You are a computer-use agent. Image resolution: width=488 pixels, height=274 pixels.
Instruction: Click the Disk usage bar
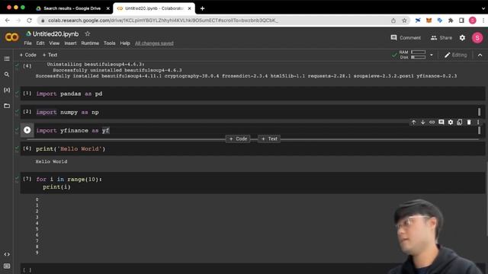(x=418, y=57)
